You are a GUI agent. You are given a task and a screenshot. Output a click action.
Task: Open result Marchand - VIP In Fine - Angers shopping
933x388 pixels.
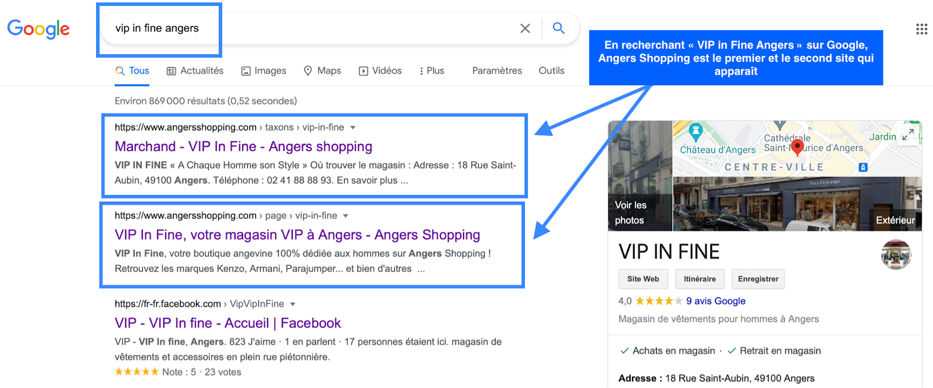[243, 146]
